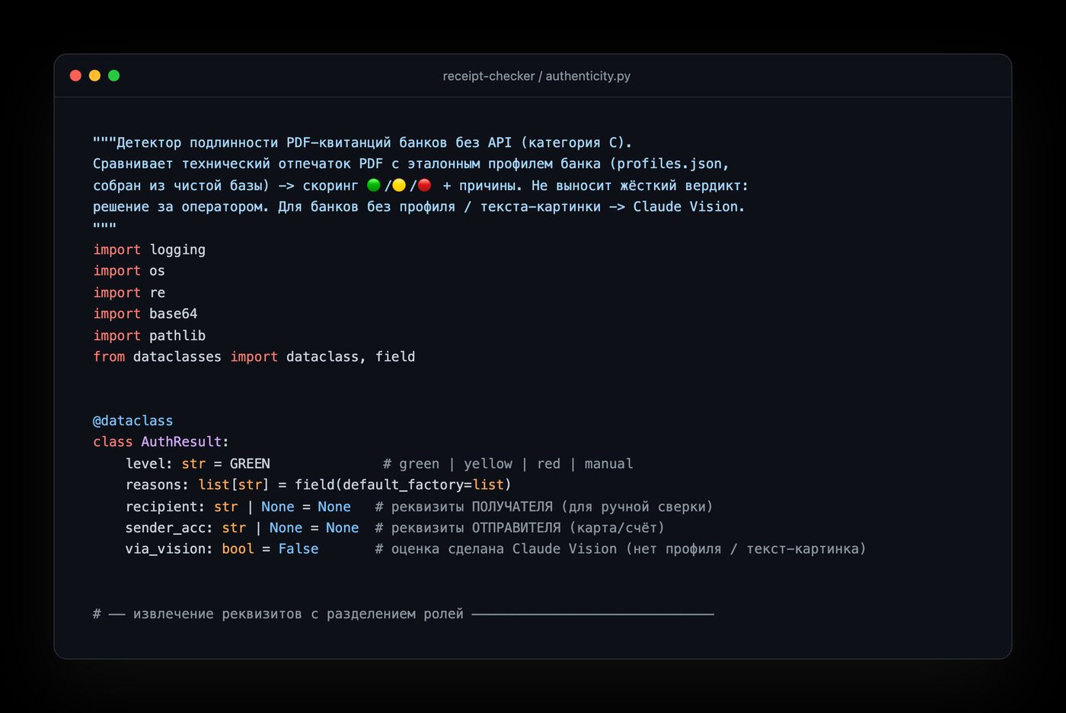Click the green zoom window button
1066x713 pixels.
[114, 75]
